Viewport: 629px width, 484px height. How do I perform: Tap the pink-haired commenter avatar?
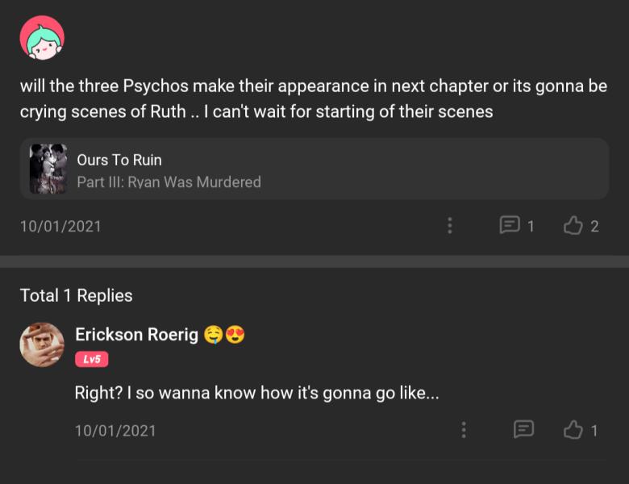click(x=42, y=38)
